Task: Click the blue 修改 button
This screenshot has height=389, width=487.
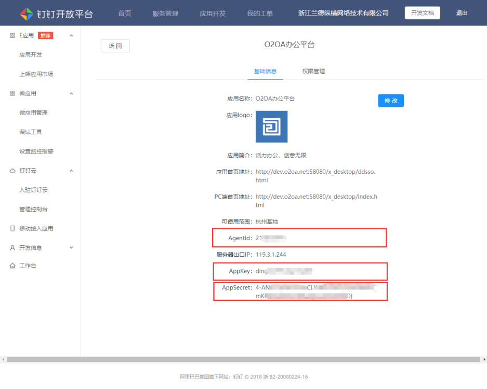Action: click(x=391, y=101)
